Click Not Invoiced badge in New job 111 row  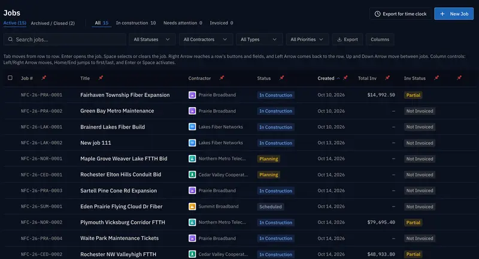tap(420, 143)
